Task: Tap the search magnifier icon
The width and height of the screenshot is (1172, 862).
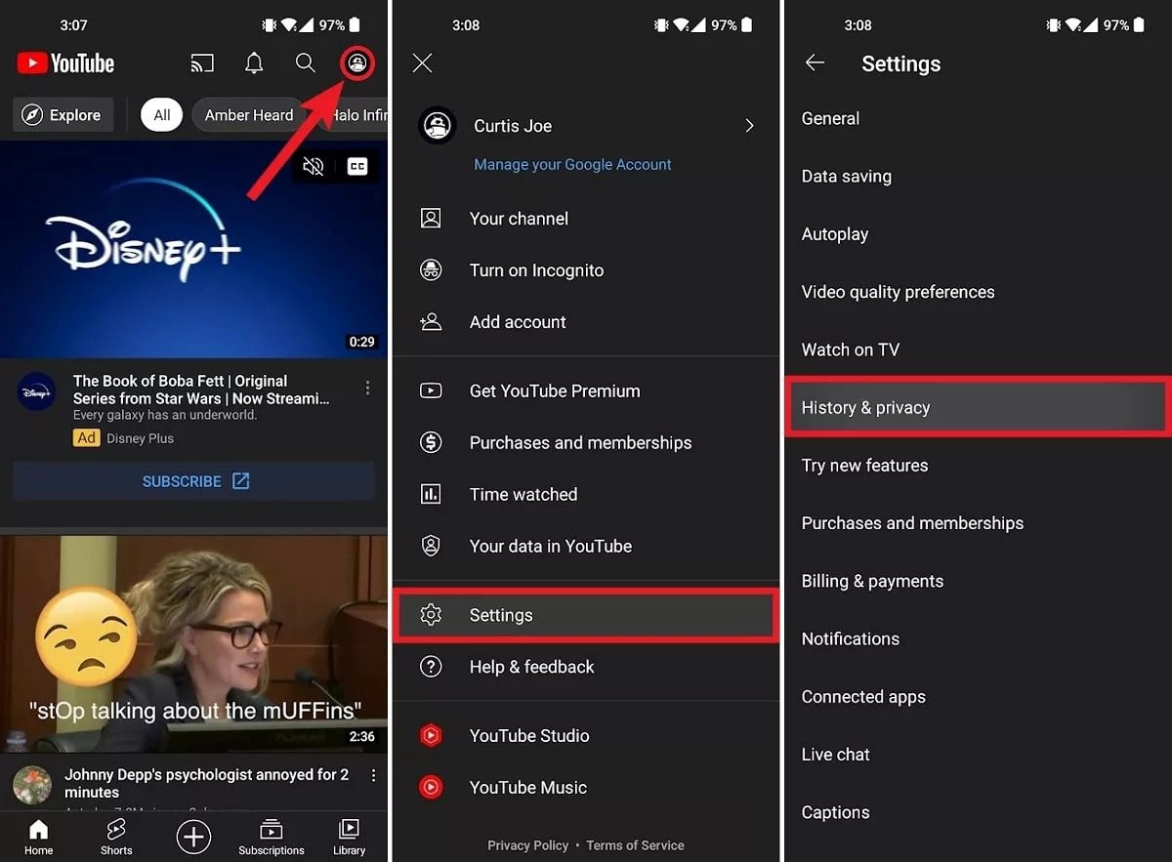Action: 306,63
